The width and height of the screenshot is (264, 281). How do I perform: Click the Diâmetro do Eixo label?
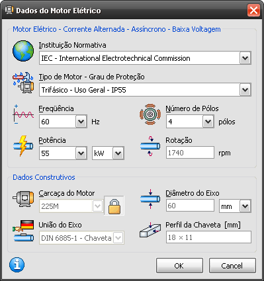click(x=193, y=193)
